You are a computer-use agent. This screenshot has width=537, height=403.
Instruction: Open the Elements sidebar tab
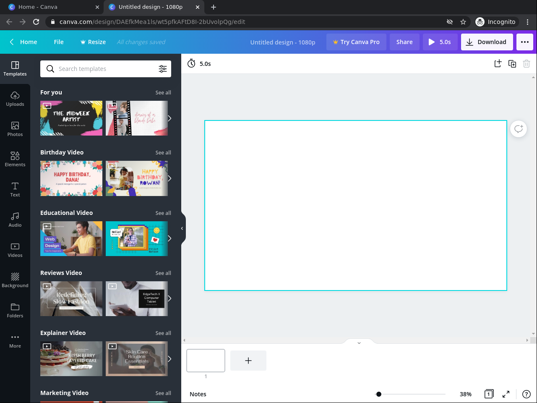pyautogui.click(x=15, y=160)
